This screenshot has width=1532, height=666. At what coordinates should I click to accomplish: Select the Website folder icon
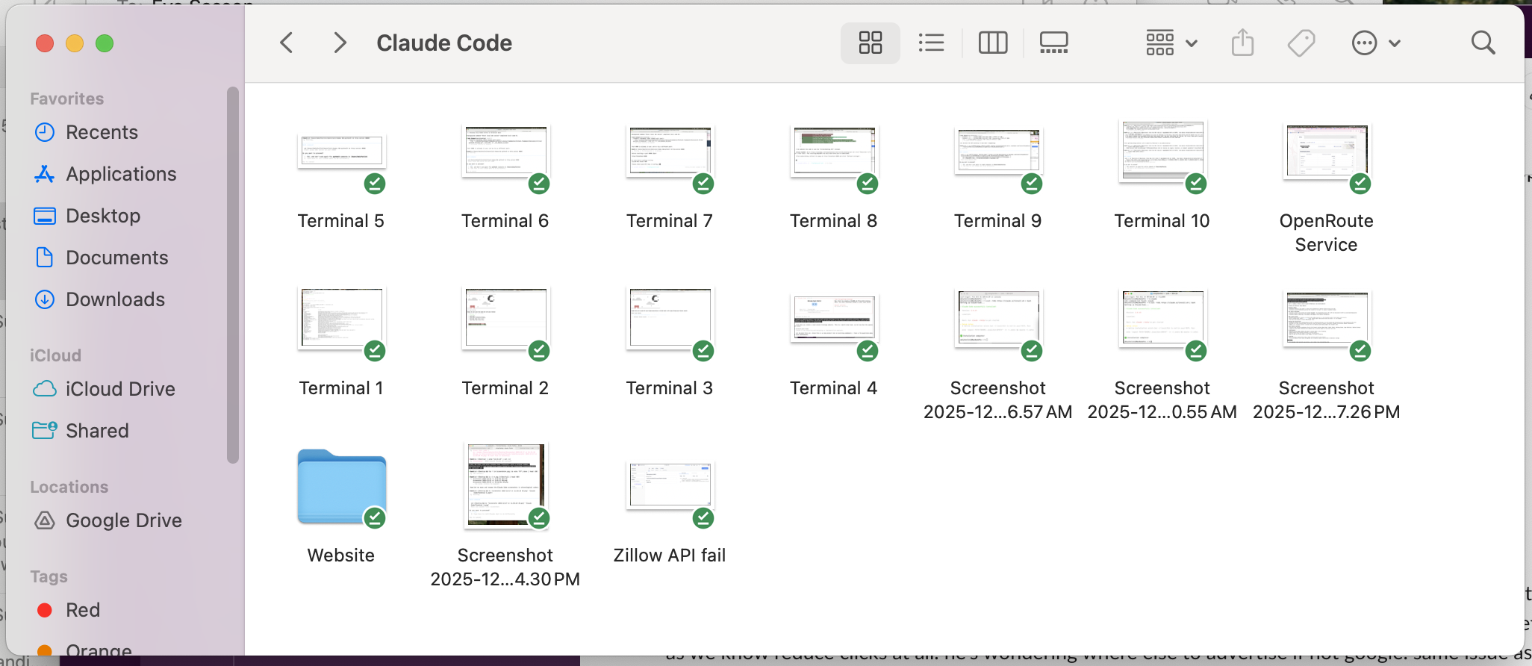(341, 487)
